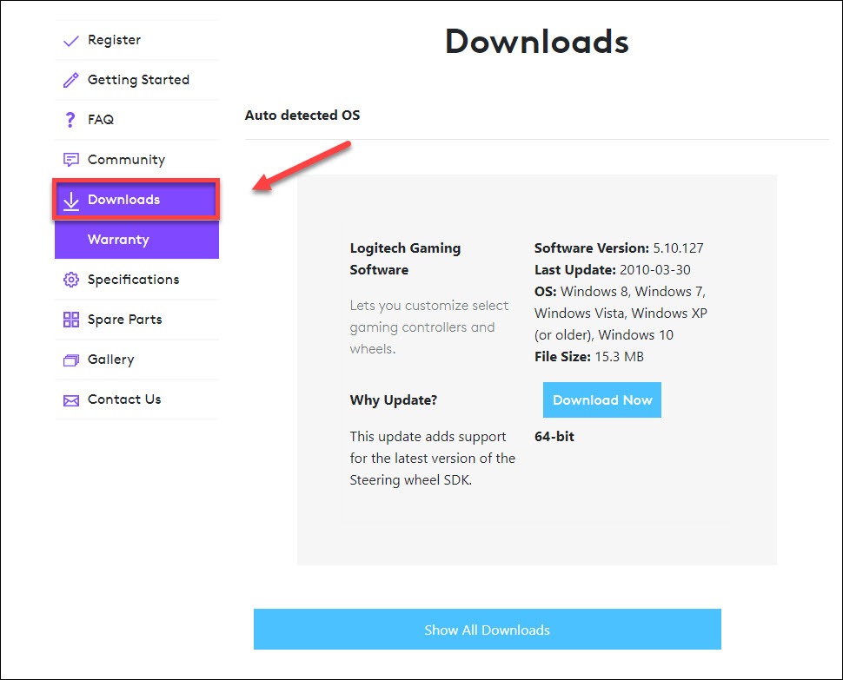Click the Spare Parts grid icon
This screenshot has width=843, height=680.
point(71,320)
